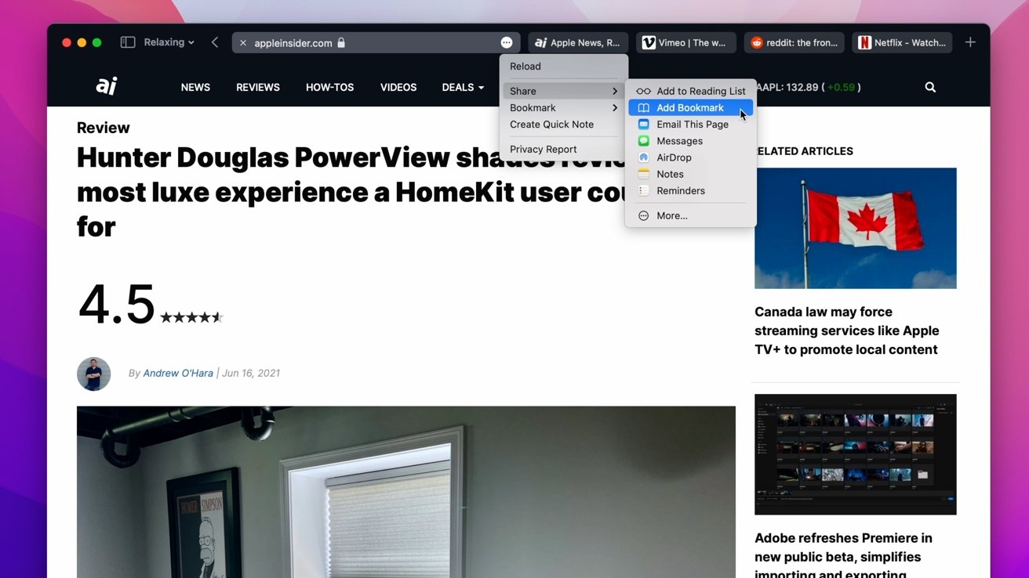Switch to the Netflix tab
The width and height of the screenshot is (1029, 578).
click(x=902, y=43)
